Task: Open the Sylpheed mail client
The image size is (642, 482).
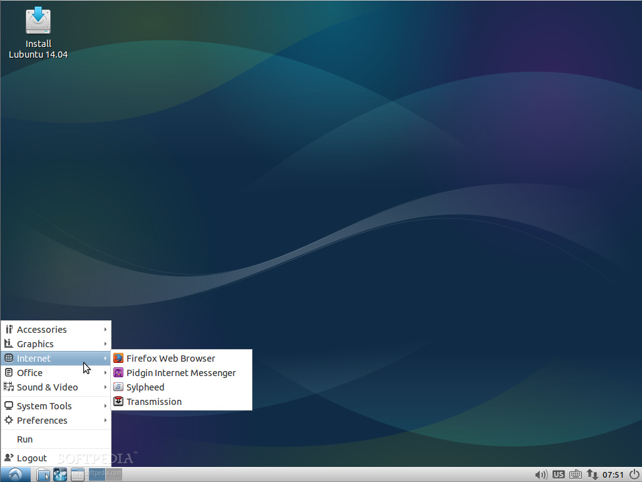Action: tap(182, 387)
